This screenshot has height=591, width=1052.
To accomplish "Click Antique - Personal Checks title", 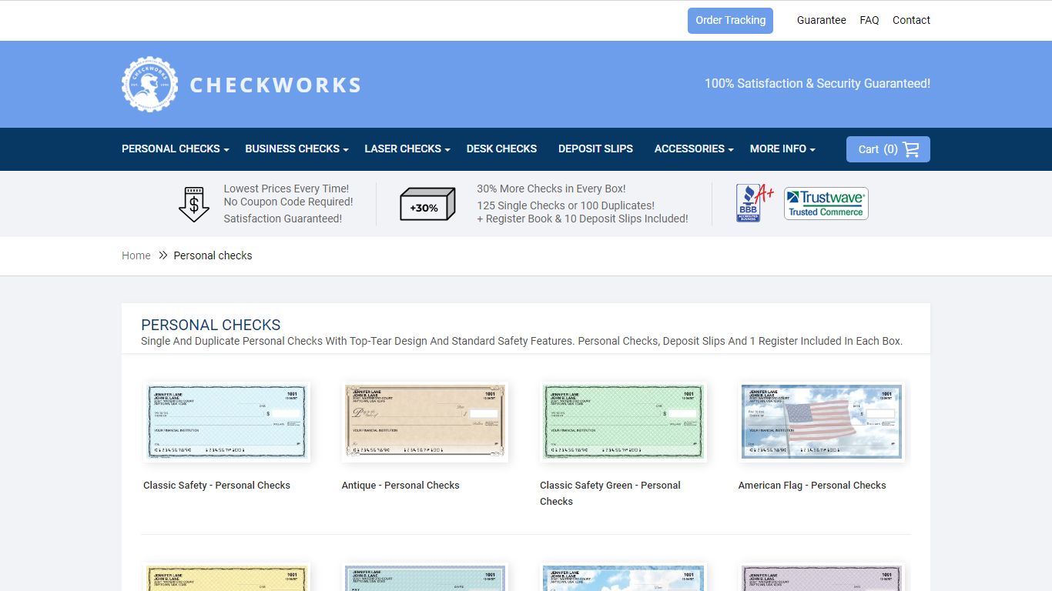I will [x=400, y=486].
